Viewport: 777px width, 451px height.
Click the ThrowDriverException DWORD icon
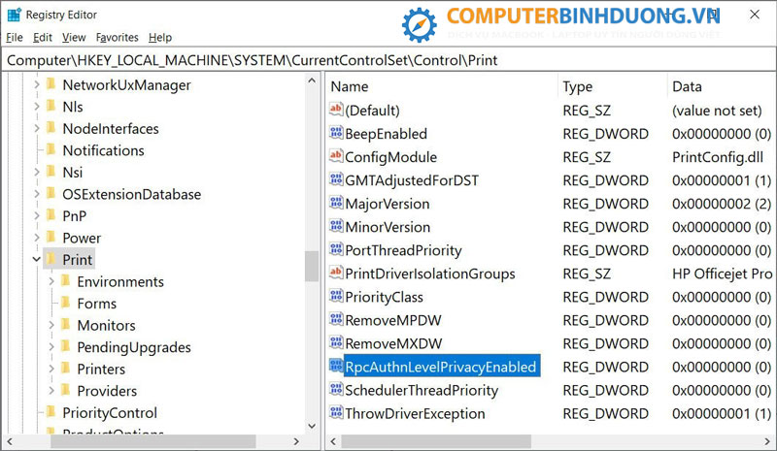pyautogui.click(x=336, y=412)
